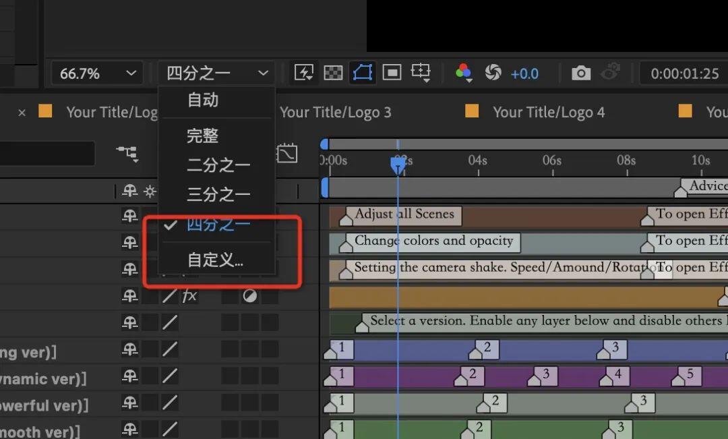728x439 pixels.
Task: Switch to Your Title/Logo 3 tab
Action: (335, 113)
